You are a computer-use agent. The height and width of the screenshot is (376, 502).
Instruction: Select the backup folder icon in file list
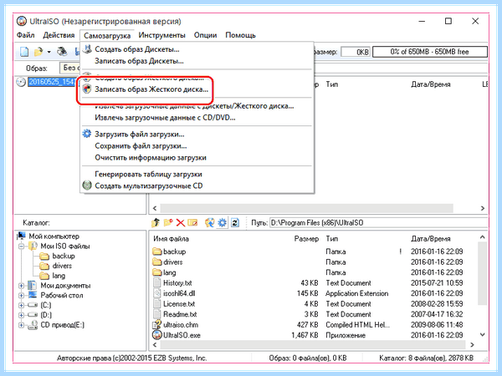point(157,252)
